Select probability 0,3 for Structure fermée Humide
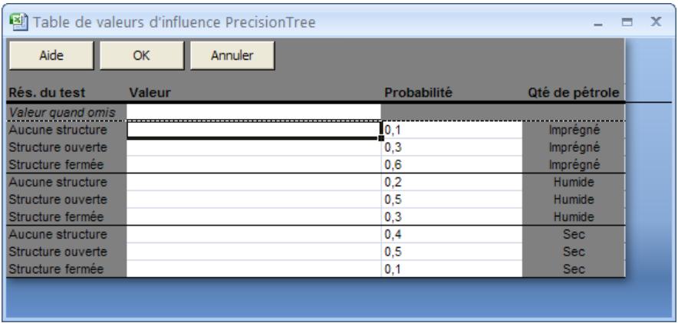This screenshot has width=678, height=323. [x=453, y=216]
